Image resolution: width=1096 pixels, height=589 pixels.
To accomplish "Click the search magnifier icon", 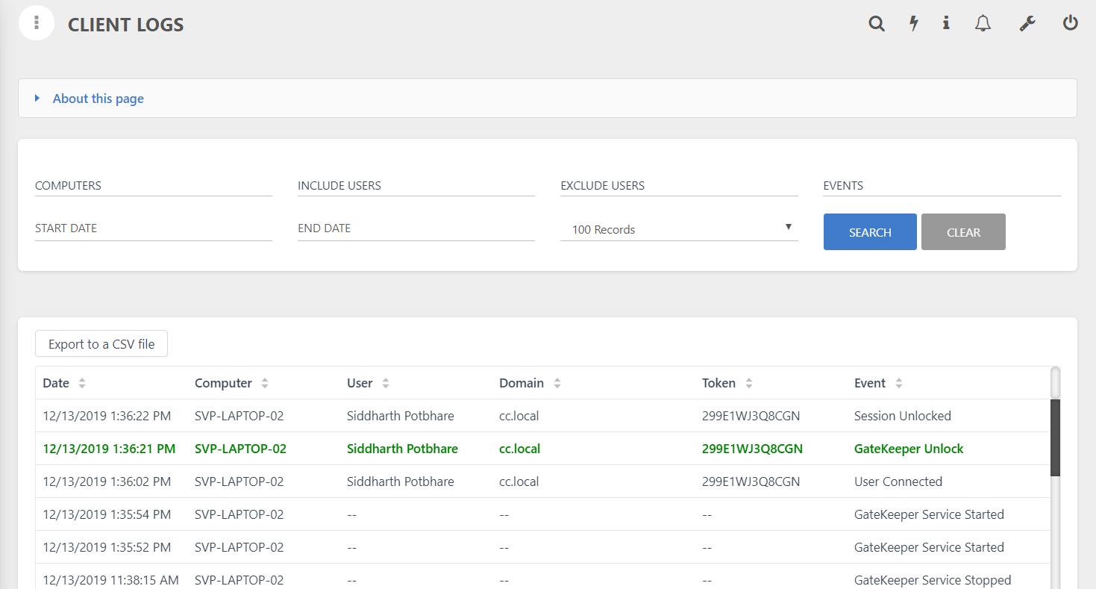I will (x=877, y=24).
